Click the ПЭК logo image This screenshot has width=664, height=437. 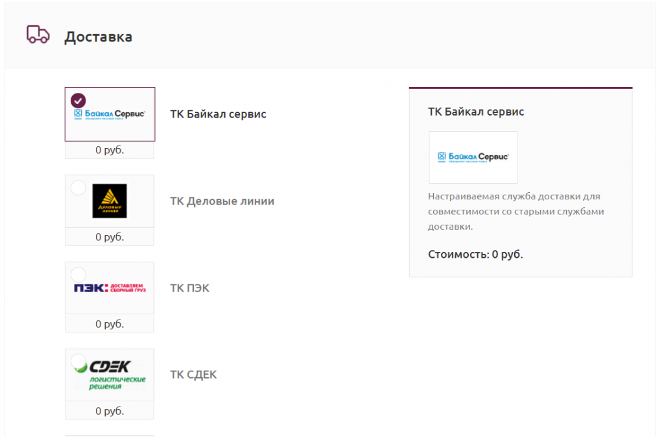click(110, 288)
